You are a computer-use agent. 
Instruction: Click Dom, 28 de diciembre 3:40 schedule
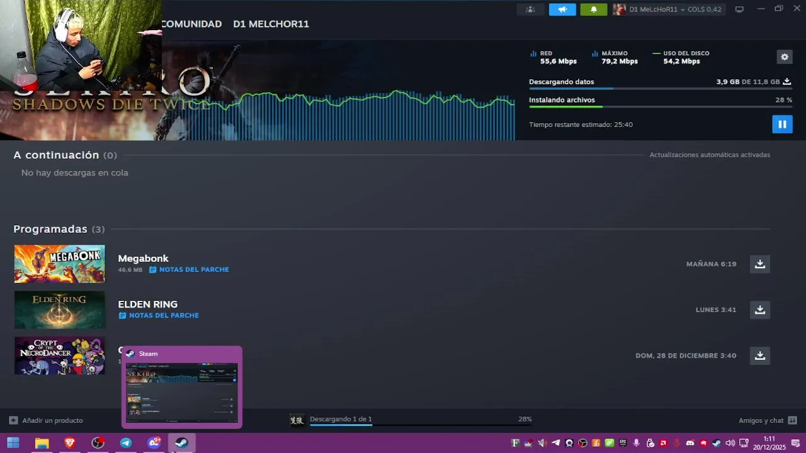686,356
